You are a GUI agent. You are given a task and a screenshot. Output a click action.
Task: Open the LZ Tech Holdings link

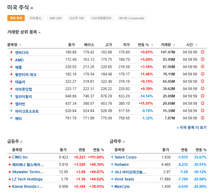pyautogui.click(x=27, y=179)
